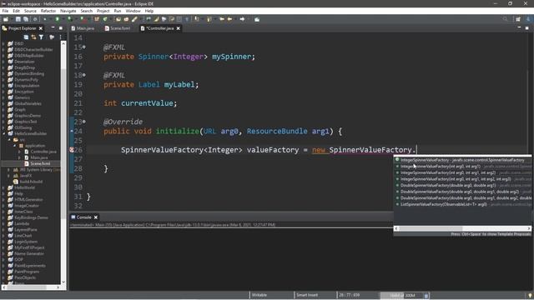
Task: Close the Controller.java editor tab
Action: [x=178, y=28]
